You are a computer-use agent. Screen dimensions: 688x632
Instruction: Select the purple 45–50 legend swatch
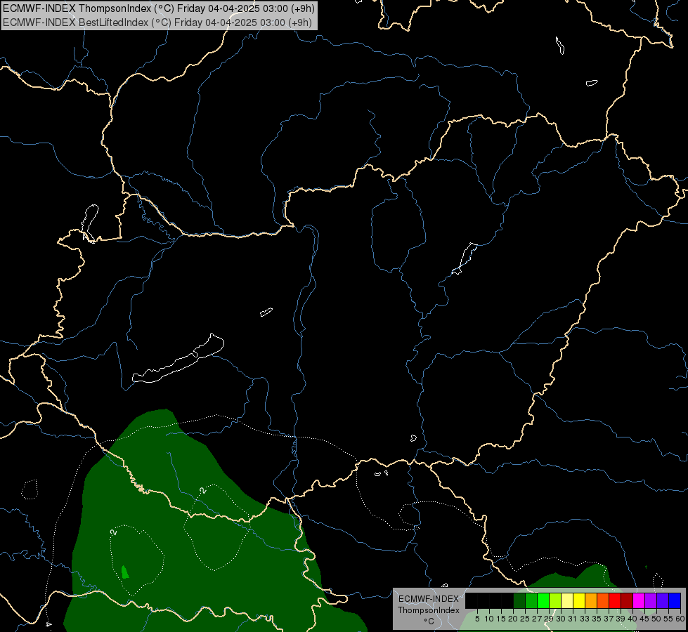click(x=651, y=600)
